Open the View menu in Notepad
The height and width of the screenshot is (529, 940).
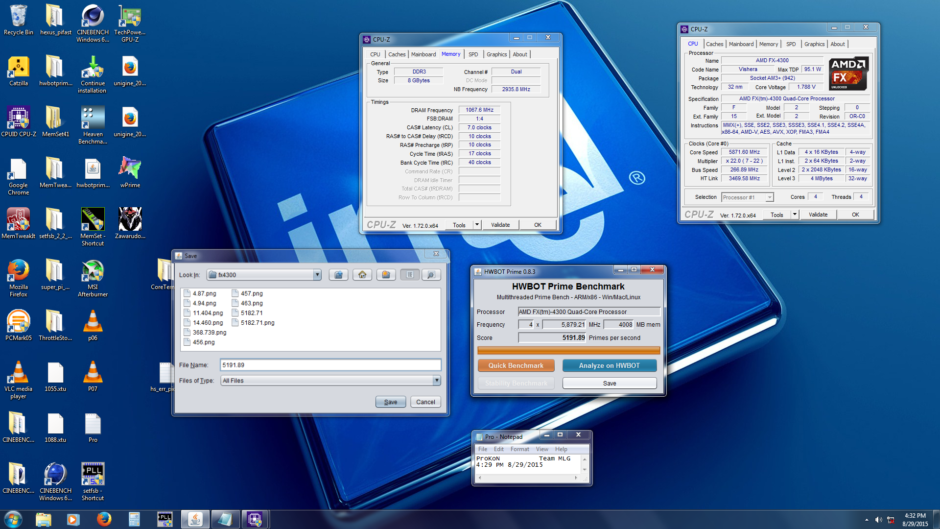coord(541,449)
